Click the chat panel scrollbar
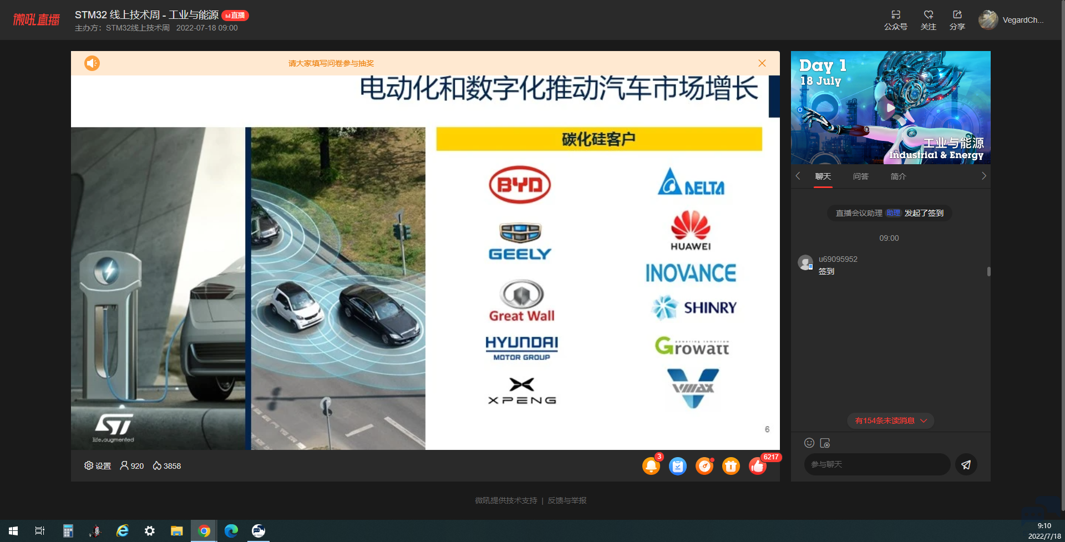The width and height of the screenshot is (1065, 542). point(988,271)
